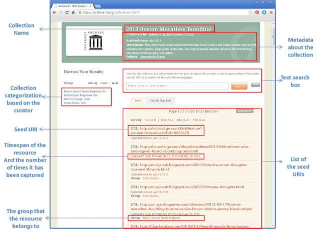Open 'Captured 2 times between May 2' captures
This screenshot has width=319, height=240.
165,156
